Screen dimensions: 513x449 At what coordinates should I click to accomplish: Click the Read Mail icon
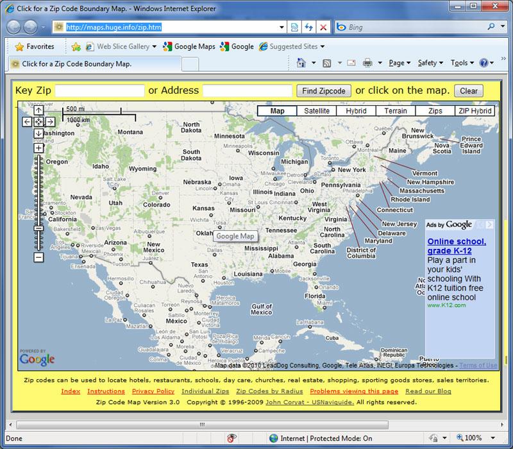pos(351,62)
